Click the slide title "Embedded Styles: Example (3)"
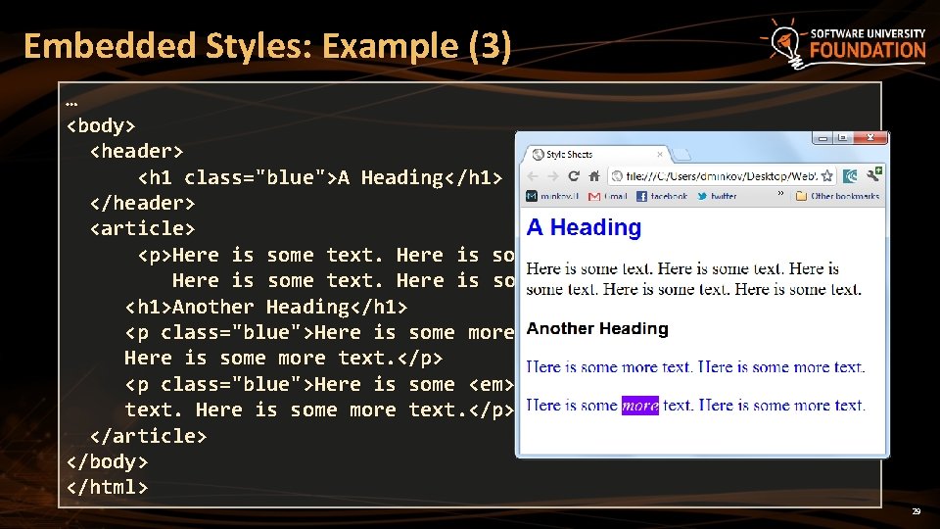 click(267, 46)
